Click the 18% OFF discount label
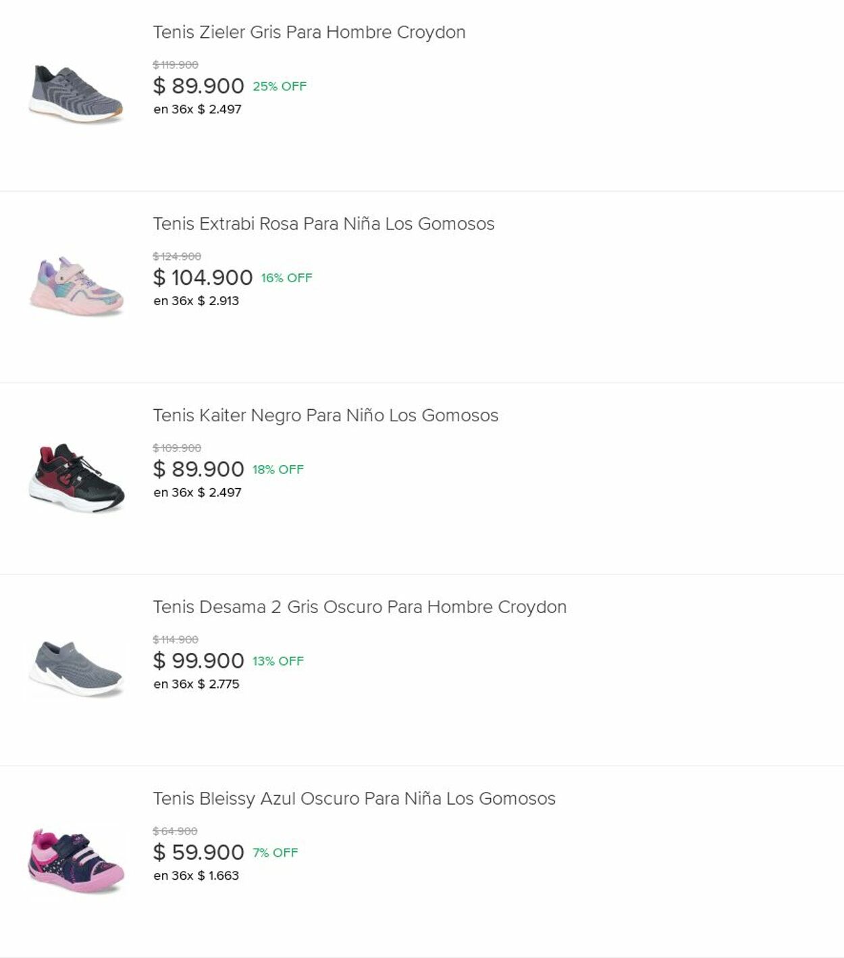 [278, 470]
